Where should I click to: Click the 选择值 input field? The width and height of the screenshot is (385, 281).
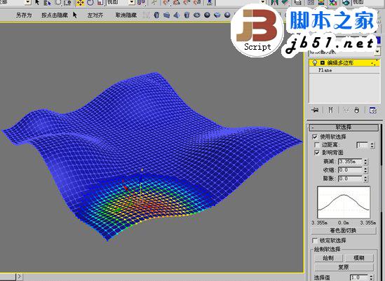click(358, 277)
